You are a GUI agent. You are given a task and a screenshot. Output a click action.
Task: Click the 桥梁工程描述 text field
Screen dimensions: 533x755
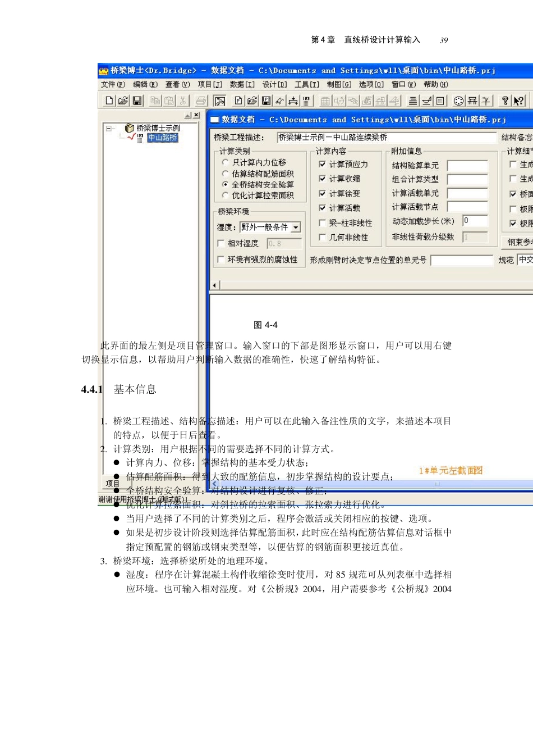(387, 137)
